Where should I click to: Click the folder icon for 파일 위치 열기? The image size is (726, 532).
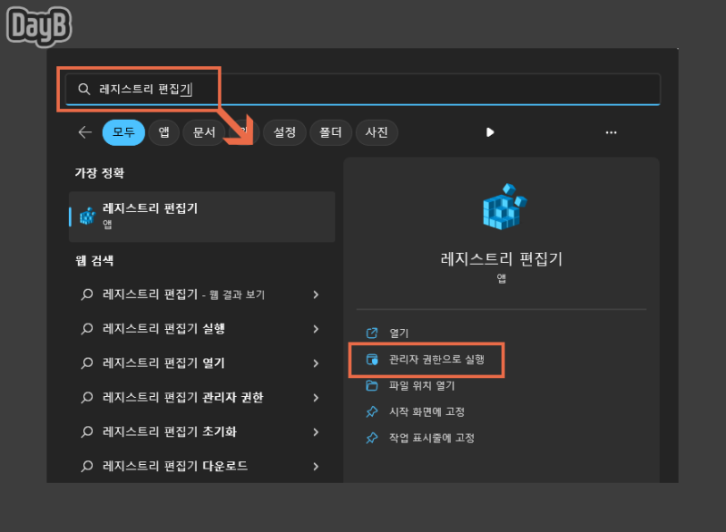(x=372, y=385)
